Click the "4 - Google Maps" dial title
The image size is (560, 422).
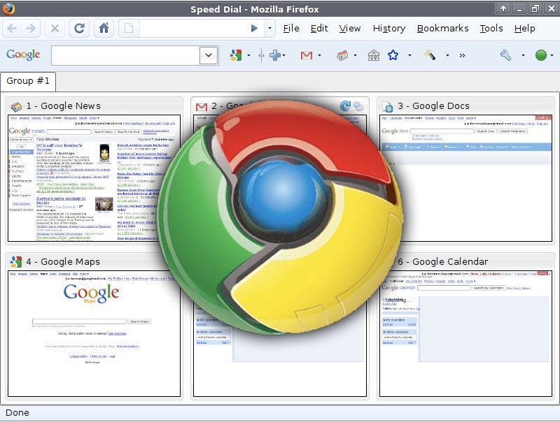pos(63,261)
